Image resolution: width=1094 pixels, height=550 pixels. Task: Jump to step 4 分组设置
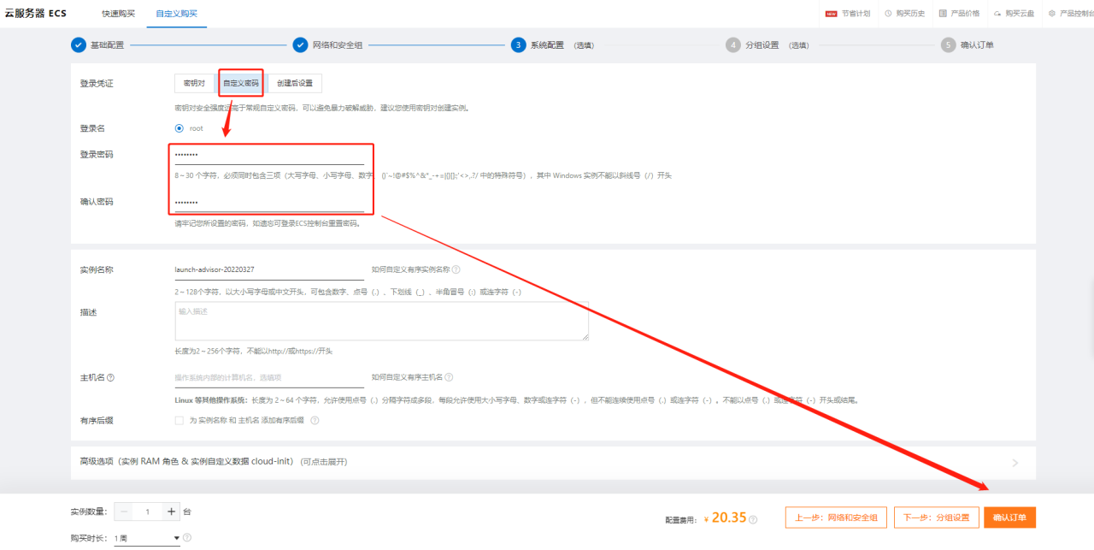[733, 45]
